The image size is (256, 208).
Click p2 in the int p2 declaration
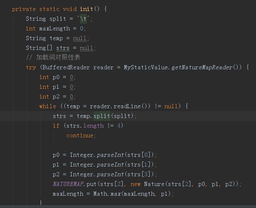point(56,97)
